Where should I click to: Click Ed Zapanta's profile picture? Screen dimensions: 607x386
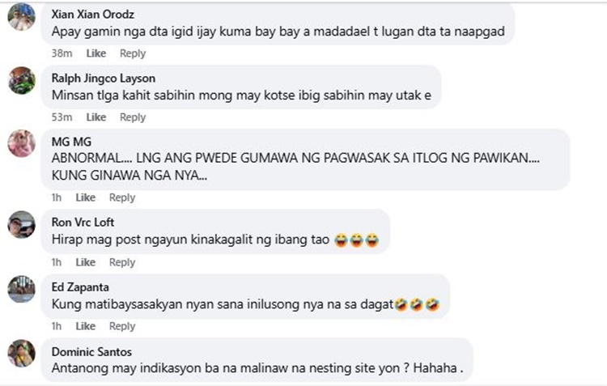22,289
